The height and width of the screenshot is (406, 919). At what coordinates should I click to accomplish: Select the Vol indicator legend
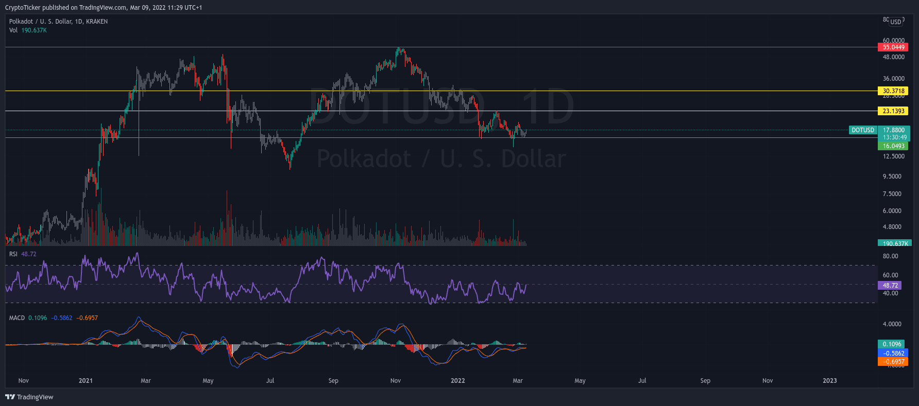point(13,30)
